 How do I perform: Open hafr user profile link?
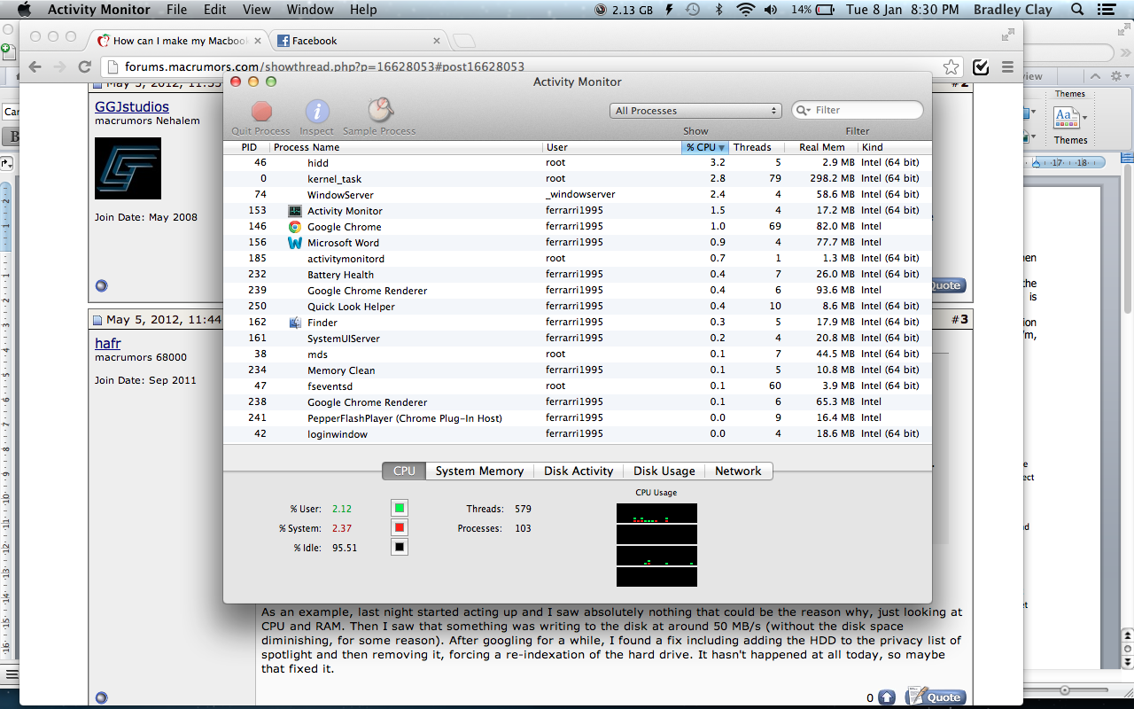(108, 343)
